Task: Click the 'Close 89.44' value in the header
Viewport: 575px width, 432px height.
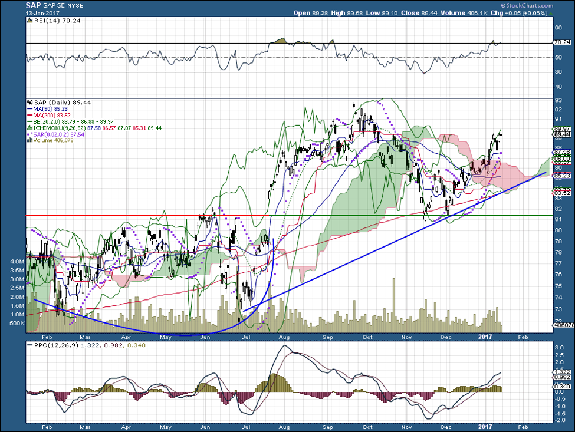Action: click(x=419, y=13)
